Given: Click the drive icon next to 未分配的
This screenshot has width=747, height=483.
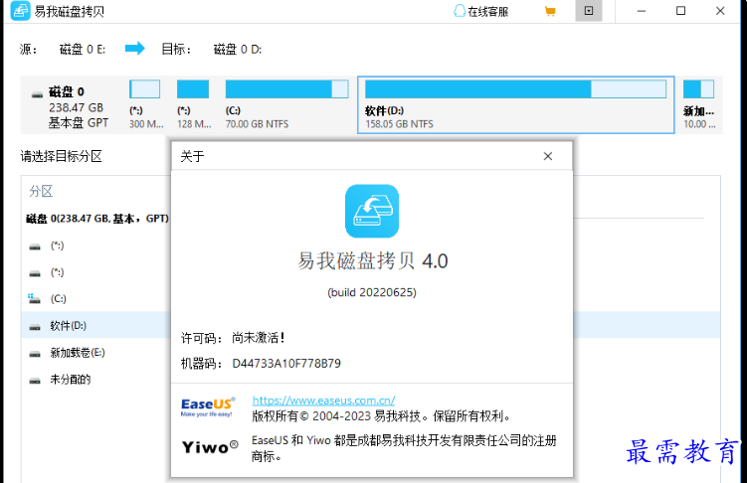Looking at the screenshot, I should pyautogui.click(x=34, y=381).
